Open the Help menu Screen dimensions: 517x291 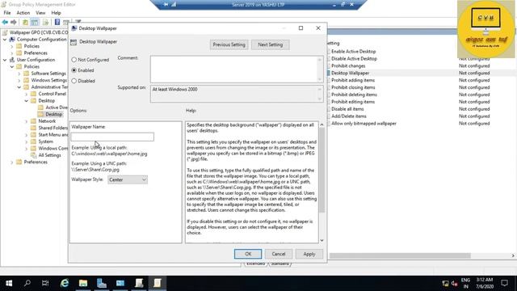click(56, 13)
